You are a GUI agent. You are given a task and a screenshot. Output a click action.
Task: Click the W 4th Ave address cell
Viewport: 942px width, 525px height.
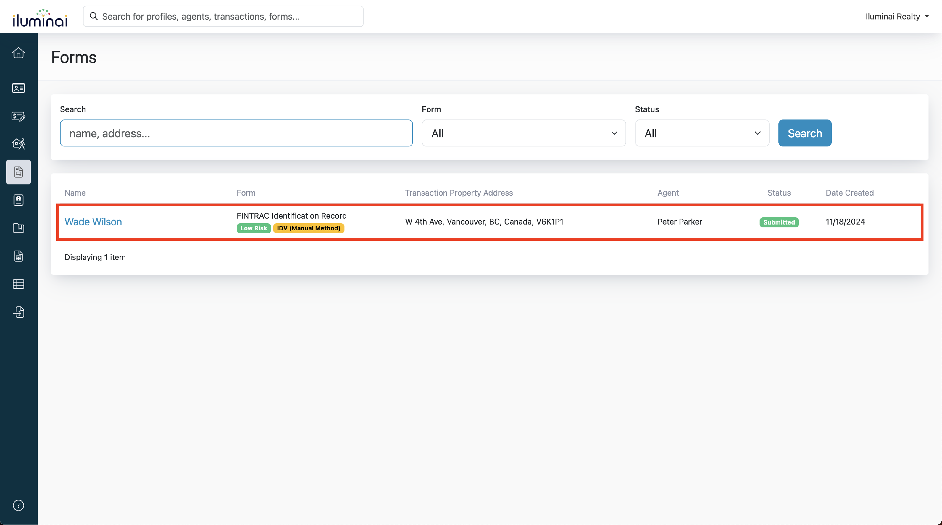tap(484, 221)
